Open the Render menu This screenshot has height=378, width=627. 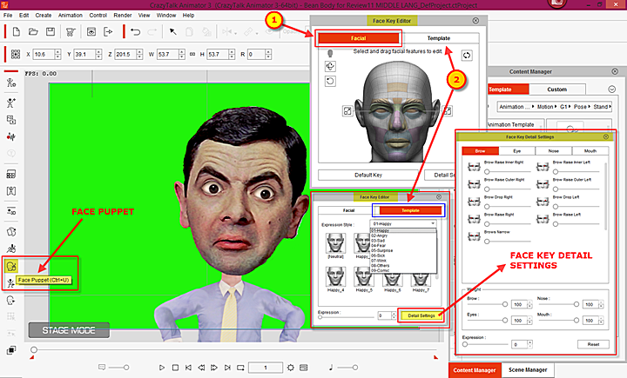123,15
